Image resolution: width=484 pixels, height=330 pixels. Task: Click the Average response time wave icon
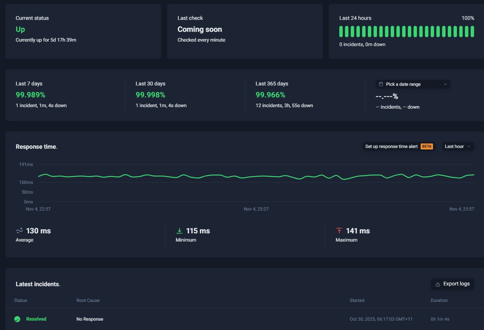pyautogui.click(x=19, y=231)
